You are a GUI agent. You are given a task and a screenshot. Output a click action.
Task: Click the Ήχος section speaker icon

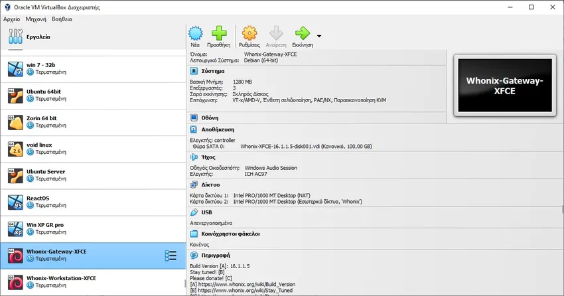[194, 157]
